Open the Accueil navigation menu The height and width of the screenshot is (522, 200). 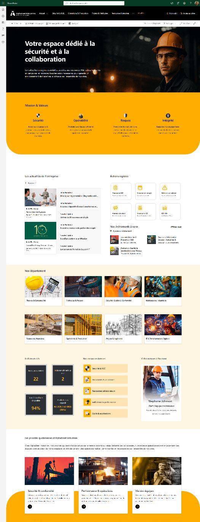tap(43, 13)
